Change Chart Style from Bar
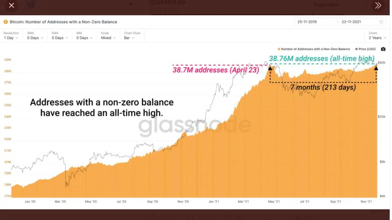This screenshot has width=392, height=220. [132, 36]
